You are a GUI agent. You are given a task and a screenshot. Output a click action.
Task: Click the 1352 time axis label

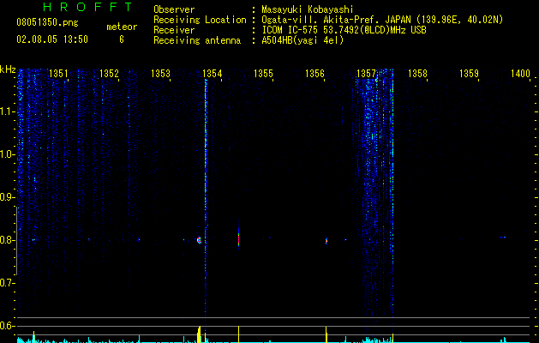pyautogui.click(x=109, y=74)
